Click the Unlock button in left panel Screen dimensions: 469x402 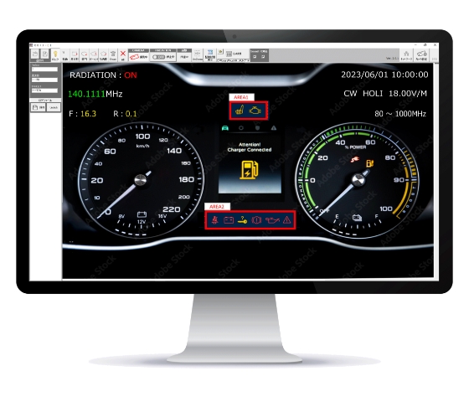(54, 107)
